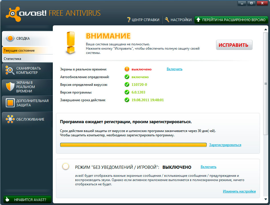Screen dimensions: 270x205
Task: Click the wrench settings icon
Action: coord(167,20)
